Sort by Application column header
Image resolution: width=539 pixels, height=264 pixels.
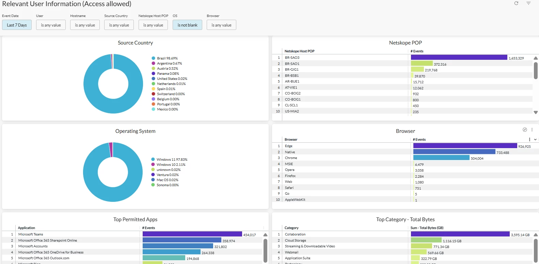pyautogui.click(x=27, y=228)
